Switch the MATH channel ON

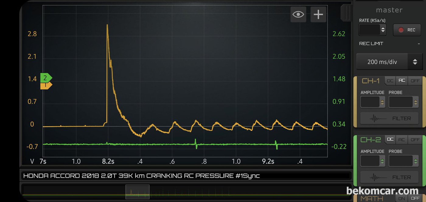pos(402,198)
